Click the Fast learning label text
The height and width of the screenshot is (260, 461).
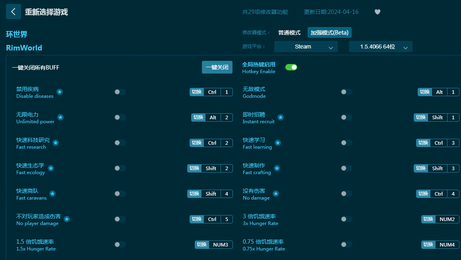pyautogui.click(x=257, y=147)
